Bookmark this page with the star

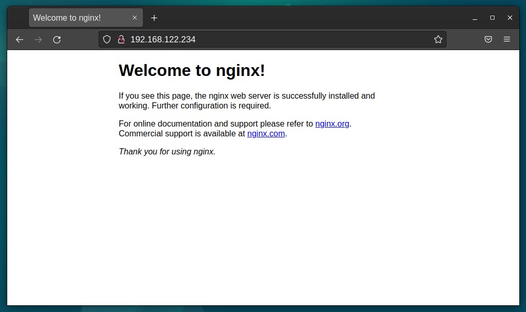click(438, 40)
